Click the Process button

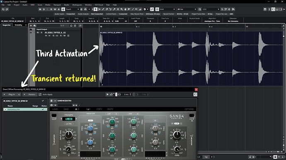pos(30,94)
